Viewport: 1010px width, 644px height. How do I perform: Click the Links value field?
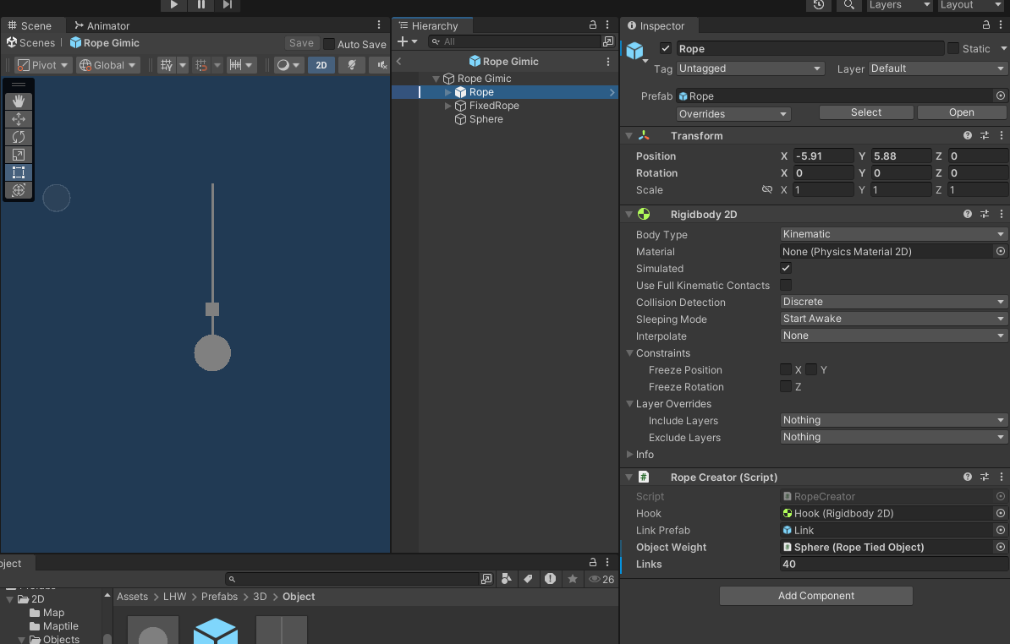893,565
